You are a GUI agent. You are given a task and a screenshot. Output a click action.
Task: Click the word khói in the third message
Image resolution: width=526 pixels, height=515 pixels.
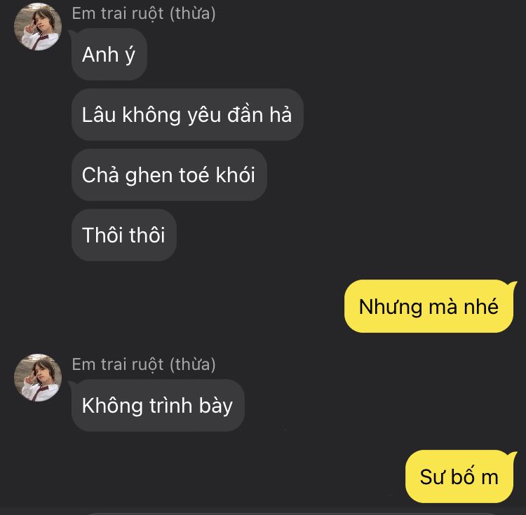point(236,175)
